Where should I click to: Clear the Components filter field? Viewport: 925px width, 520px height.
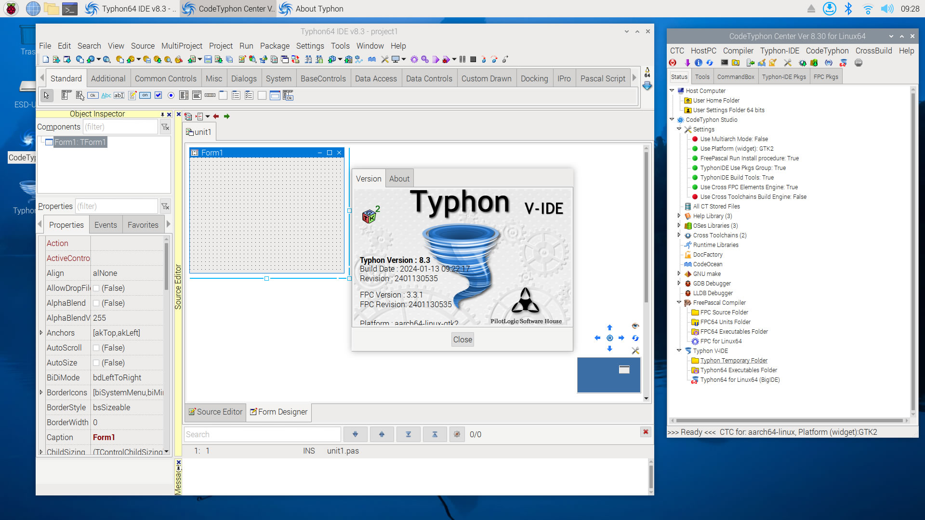click(165, 127)
